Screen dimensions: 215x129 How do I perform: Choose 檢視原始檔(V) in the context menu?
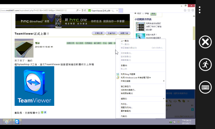(x=141, y=93)
